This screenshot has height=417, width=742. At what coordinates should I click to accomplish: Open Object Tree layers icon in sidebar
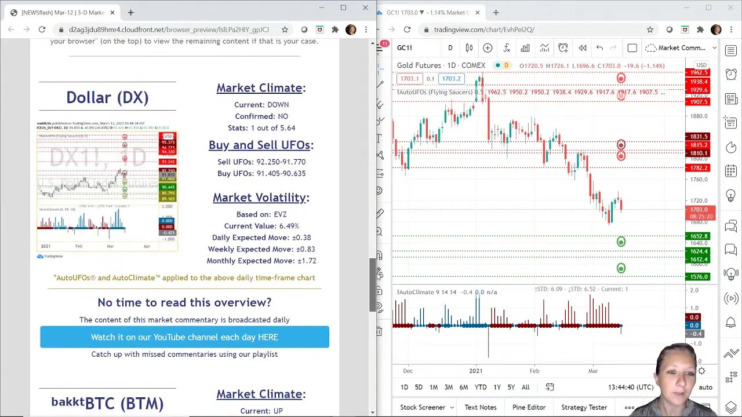point(730,407)
